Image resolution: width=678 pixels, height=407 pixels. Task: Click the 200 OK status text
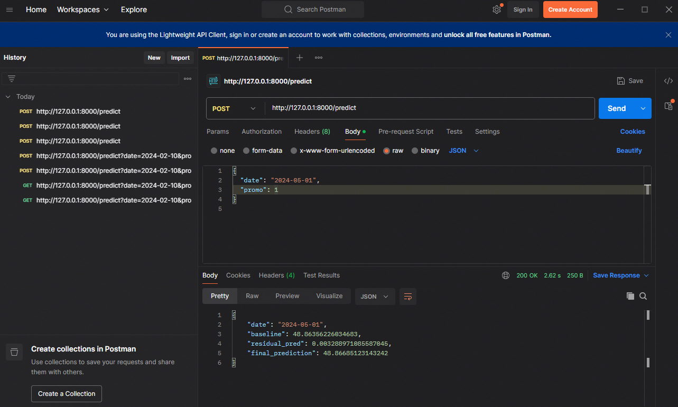point(527,275)
